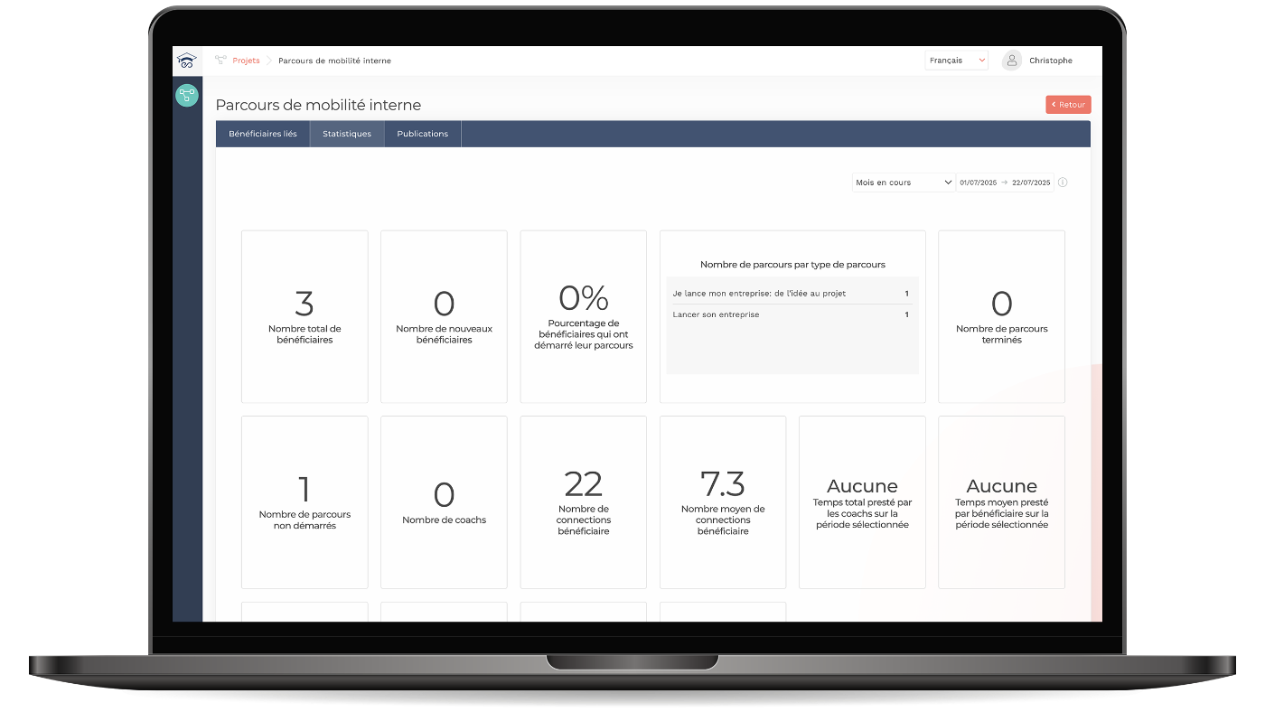
Task: Expand the Mois en cours period dropdown
Action: click(904, 183)
